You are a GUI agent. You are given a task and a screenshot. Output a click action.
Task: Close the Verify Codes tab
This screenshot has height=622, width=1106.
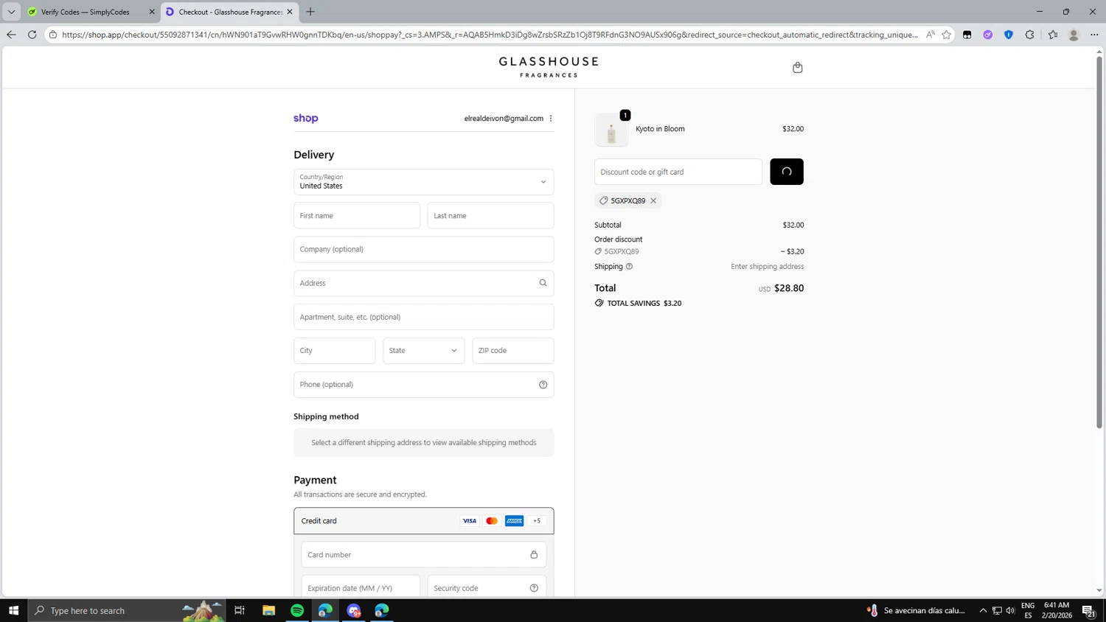(152, 12)
